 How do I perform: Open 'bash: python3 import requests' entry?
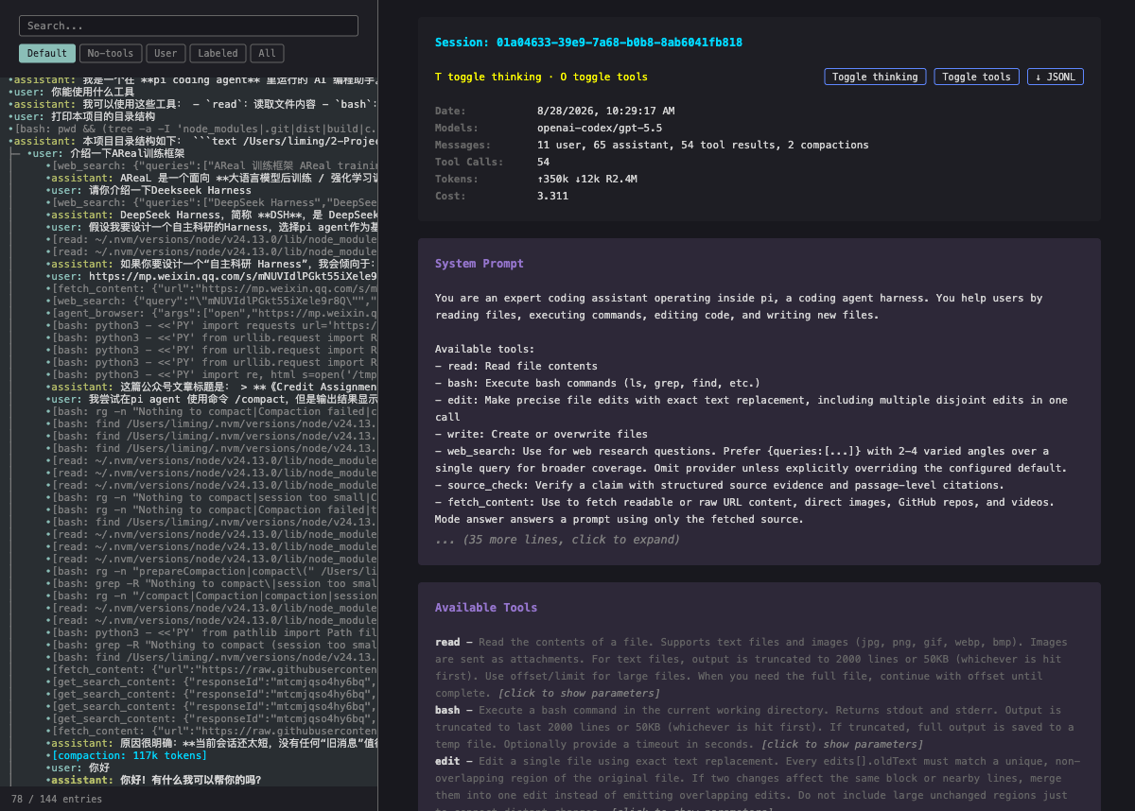point(211,325)
